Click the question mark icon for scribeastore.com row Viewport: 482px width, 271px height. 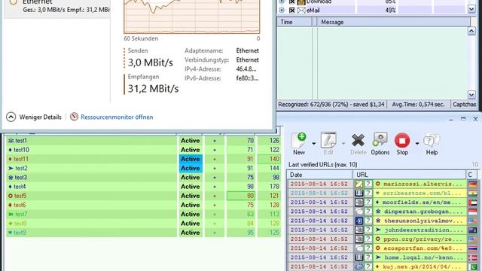click(368, 193)
